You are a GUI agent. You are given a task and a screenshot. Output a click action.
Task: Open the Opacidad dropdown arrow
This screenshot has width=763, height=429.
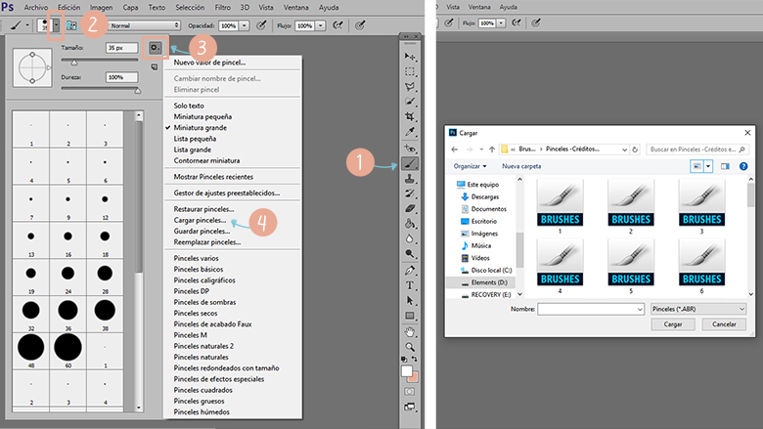coord(245,25)
